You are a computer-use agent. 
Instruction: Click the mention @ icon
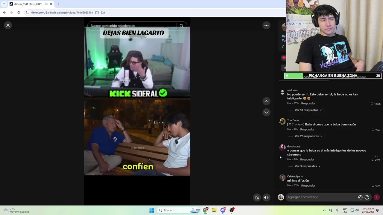coord(360,197)
